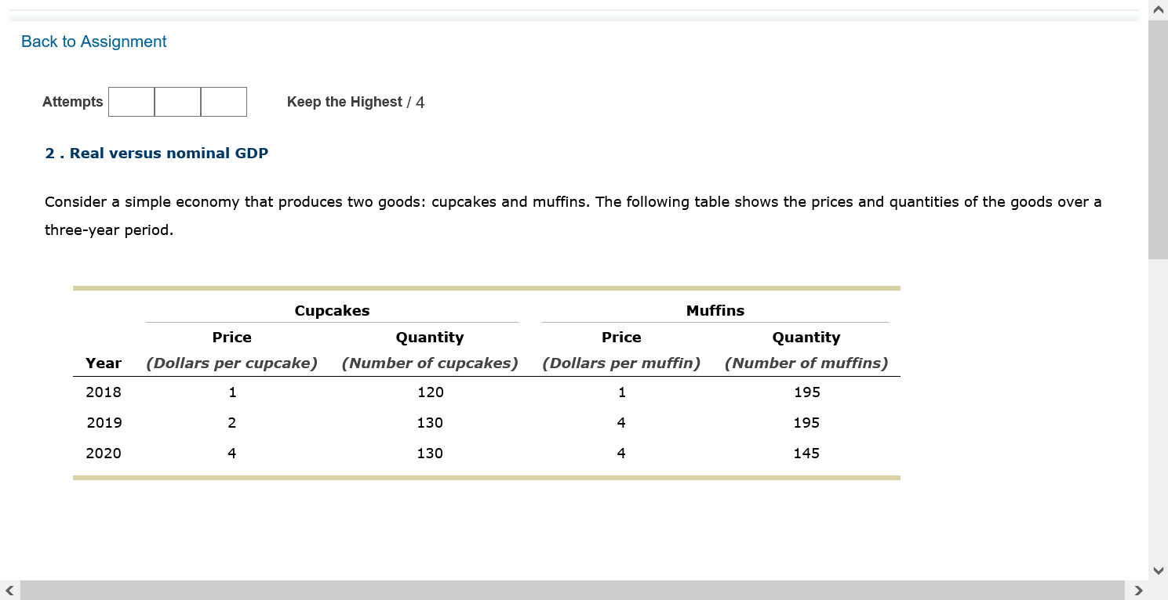
Task: Click the "Keep the Highest" label
Action: tap(344, 102)
